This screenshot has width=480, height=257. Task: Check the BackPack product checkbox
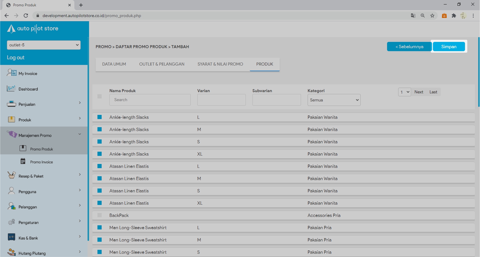100,215
